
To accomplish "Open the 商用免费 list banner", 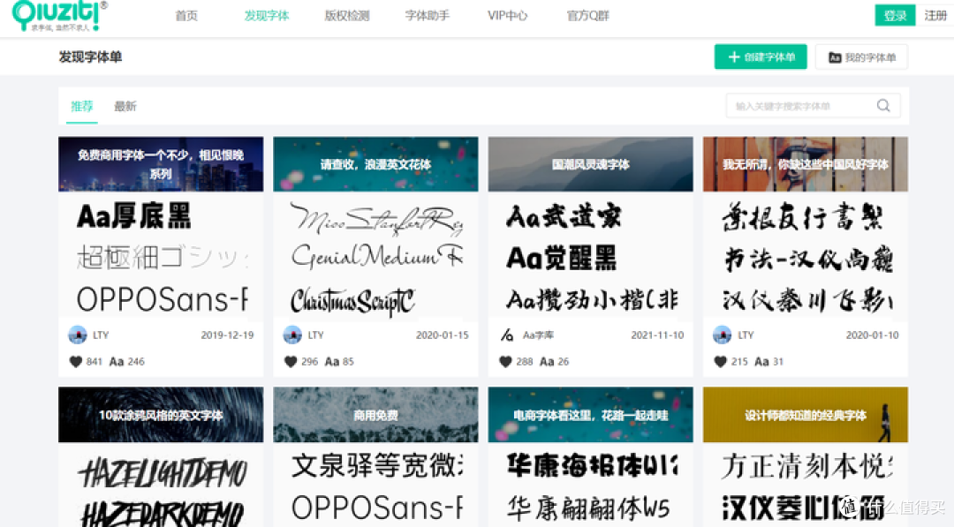I will [x=375, y=415].
